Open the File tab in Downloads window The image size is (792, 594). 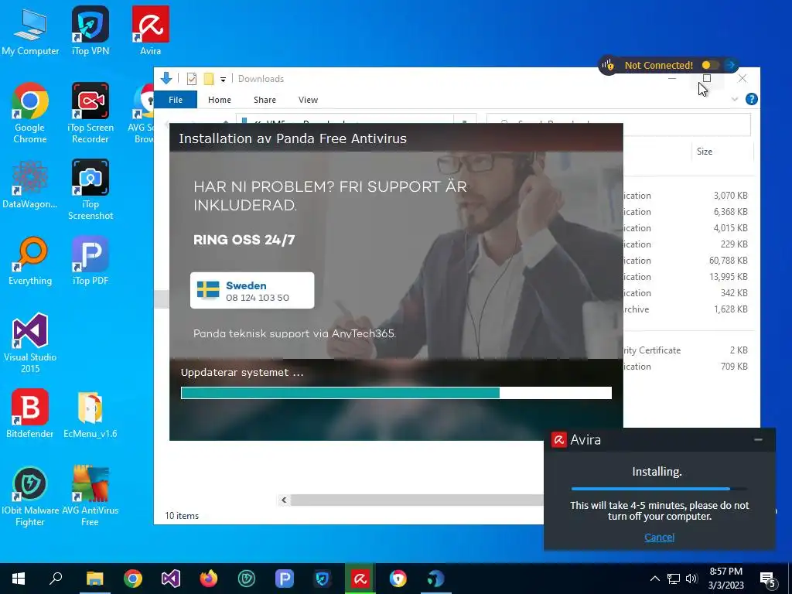coord(176,100)
